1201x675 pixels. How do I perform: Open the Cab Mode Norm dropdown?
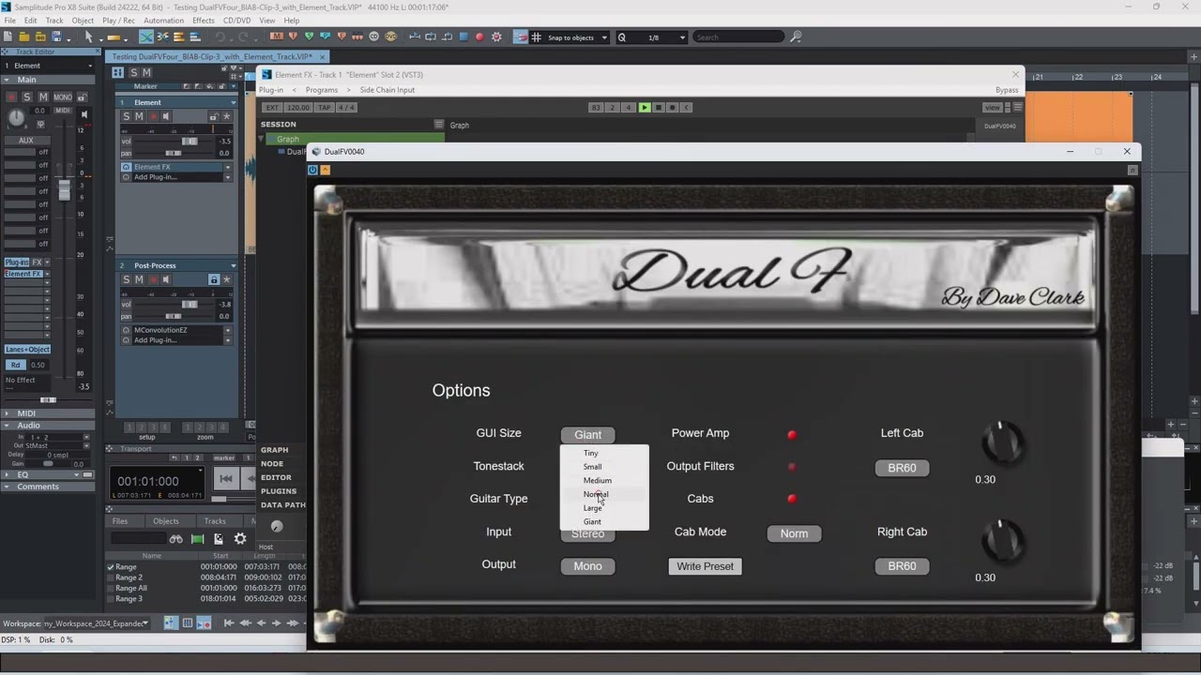coord(794,533)
